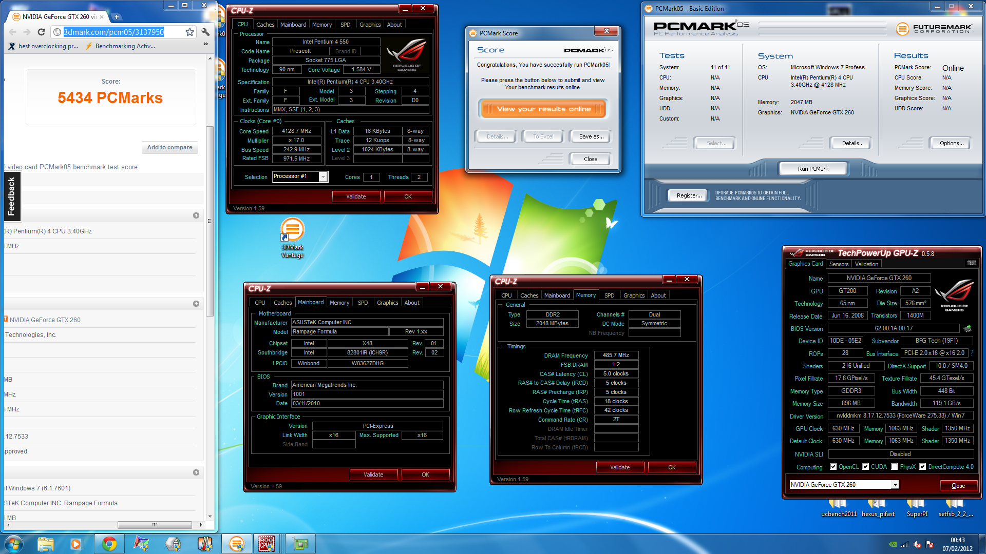Image resolution: width=986 pixels, height=554 pixels.
Task: Open the hexus_pifast desktop folder
Action: 878,509
